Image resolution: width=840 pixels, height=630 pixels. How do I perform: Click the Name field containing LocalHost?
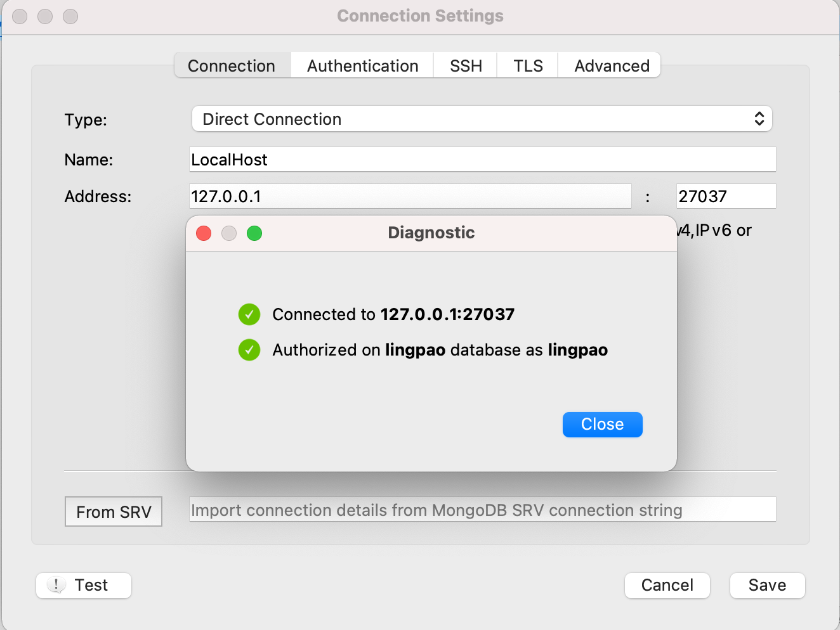coord(482,159)
